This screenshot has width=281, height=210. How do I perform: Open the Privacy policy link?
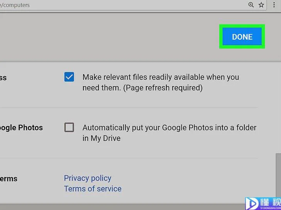pyautogui.click(x=88, y=178)
